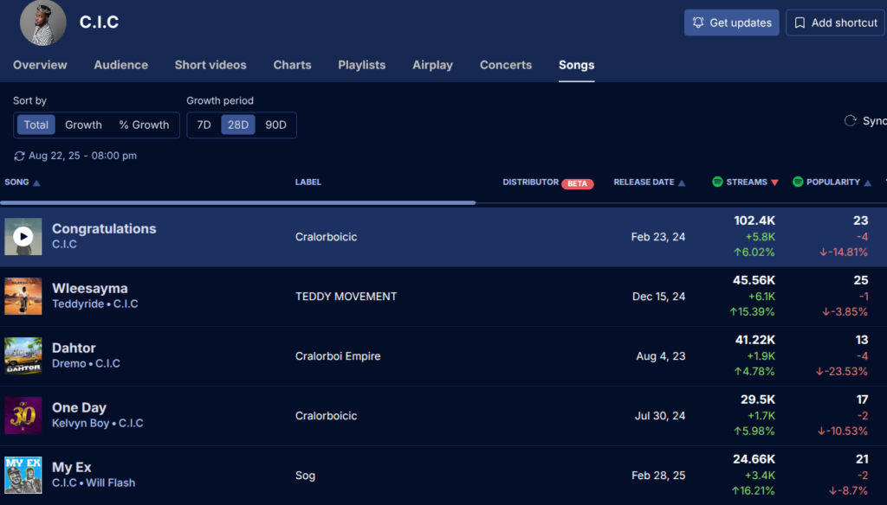Select the 90D growth period
Viewport: 887px width, 505px height.
275,125
